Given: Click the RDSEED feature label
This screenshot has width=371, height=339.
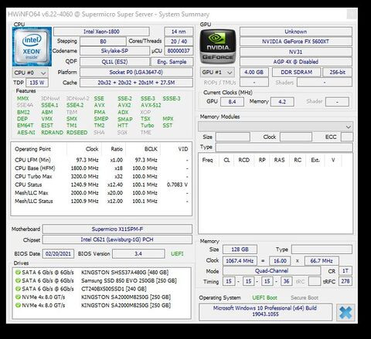Looking at the screenshot, I should click(x=77, y=133).
